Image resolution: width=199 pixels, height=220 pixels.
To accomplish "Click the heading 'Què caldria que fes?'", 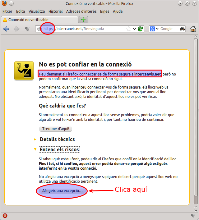I will coord(62,106).
